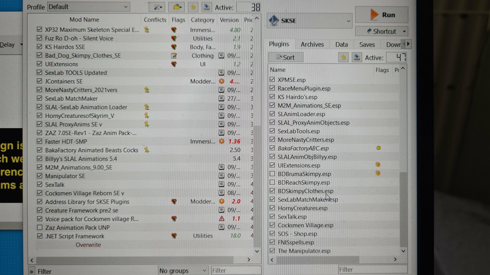The image size is (490, 275).
Task: Uncheck the XPMSE.esp plugin
Action: (x=272, y=79)
